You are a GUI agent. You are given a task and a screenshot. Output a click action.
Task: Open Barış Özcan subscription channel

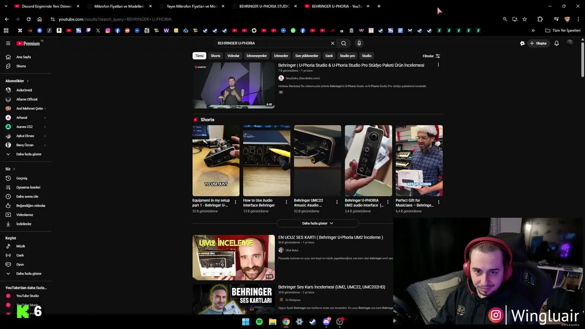[x=25, y=145]
